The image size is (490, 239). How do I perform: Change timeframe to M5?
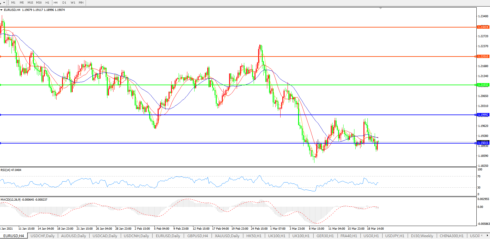click(22, 3)
